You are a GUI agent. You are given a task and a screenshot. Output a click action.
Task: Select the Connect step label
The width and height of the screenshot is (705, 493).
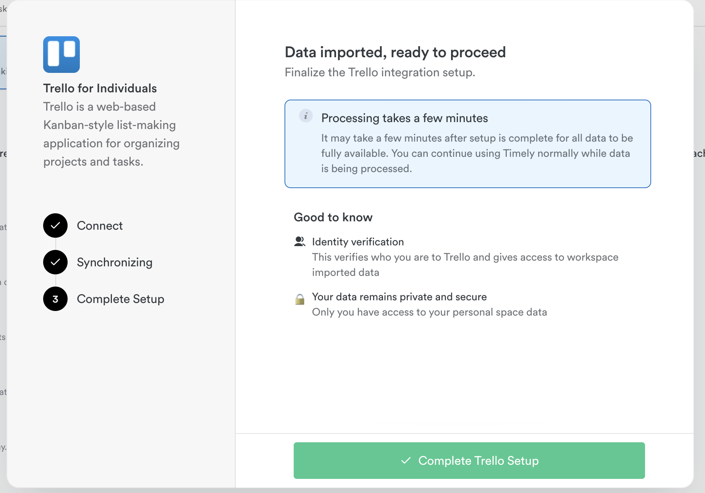pos(100,226)
